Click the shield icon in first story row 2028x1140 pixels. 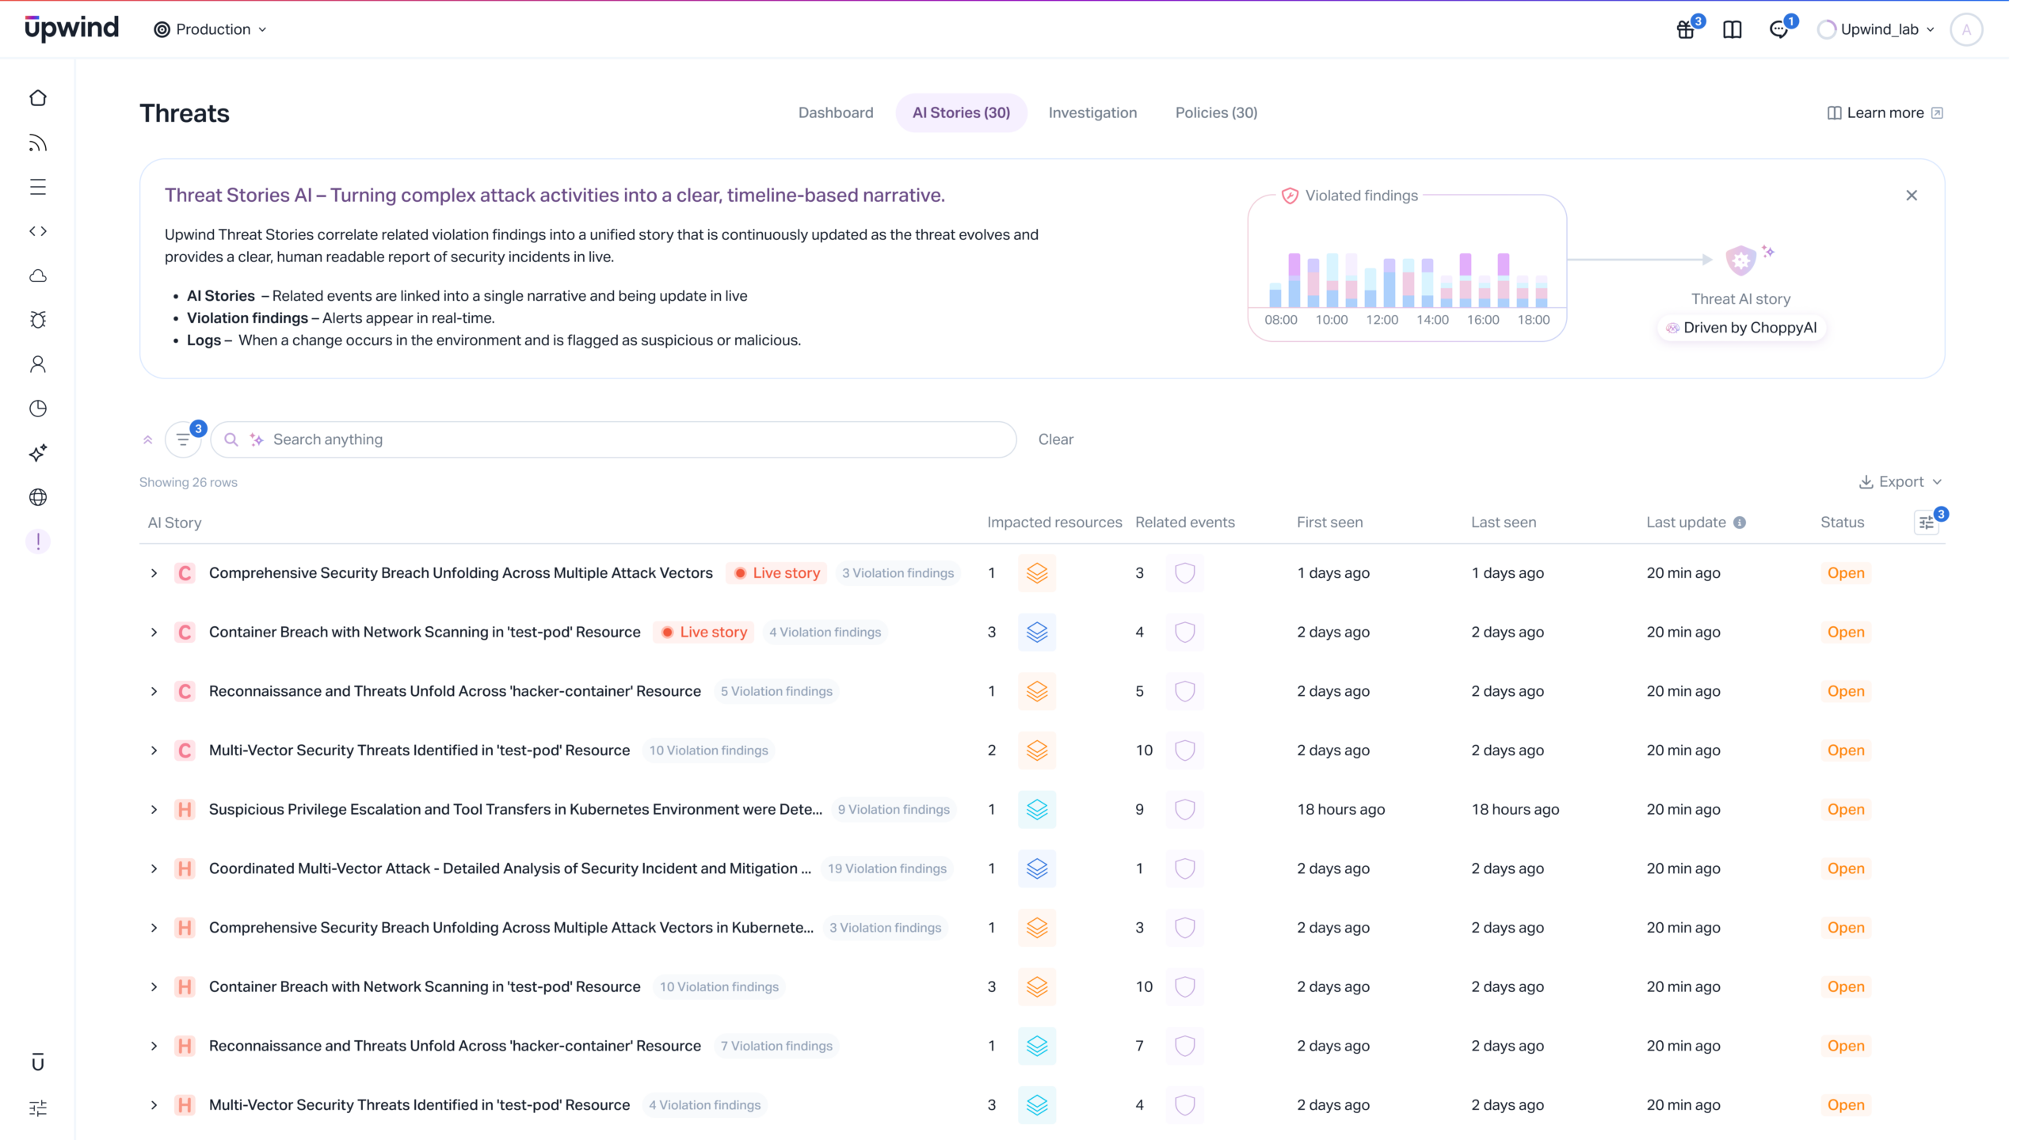1184,573
